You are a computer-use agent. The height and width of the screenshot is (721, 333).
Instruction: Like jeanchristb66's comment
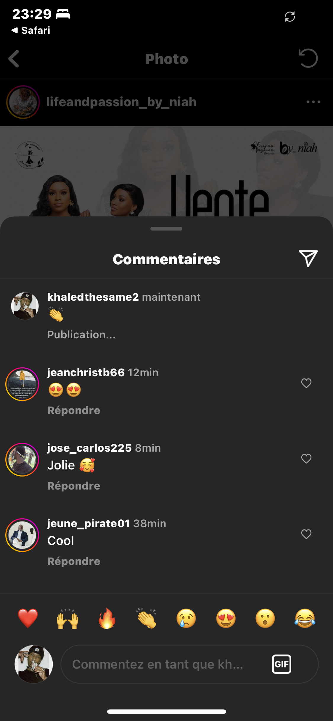(x=306, y=383)
